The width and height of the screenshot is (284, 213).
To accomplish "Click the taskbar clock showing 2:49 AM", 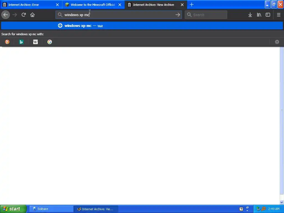I will click(x=274, y=209).
